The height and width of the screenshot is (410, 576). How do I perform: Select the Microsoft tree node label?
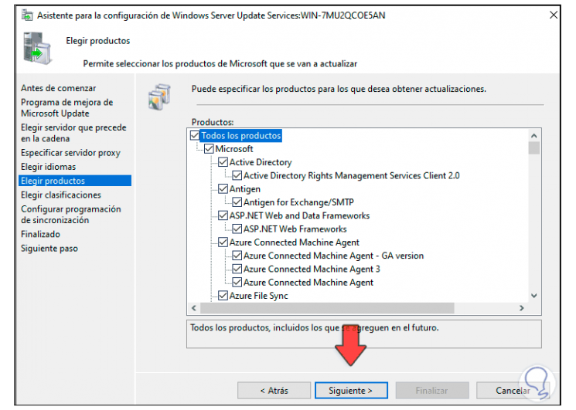(x=234, y=149)
